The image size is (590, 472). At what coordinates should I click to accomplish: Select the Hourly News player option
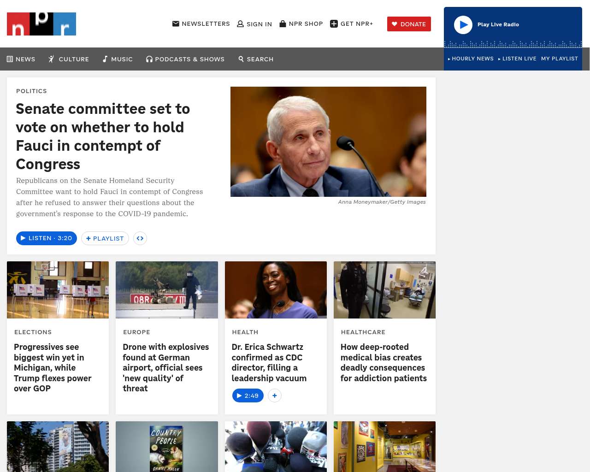pyautogui.click(x=471, y=59)
